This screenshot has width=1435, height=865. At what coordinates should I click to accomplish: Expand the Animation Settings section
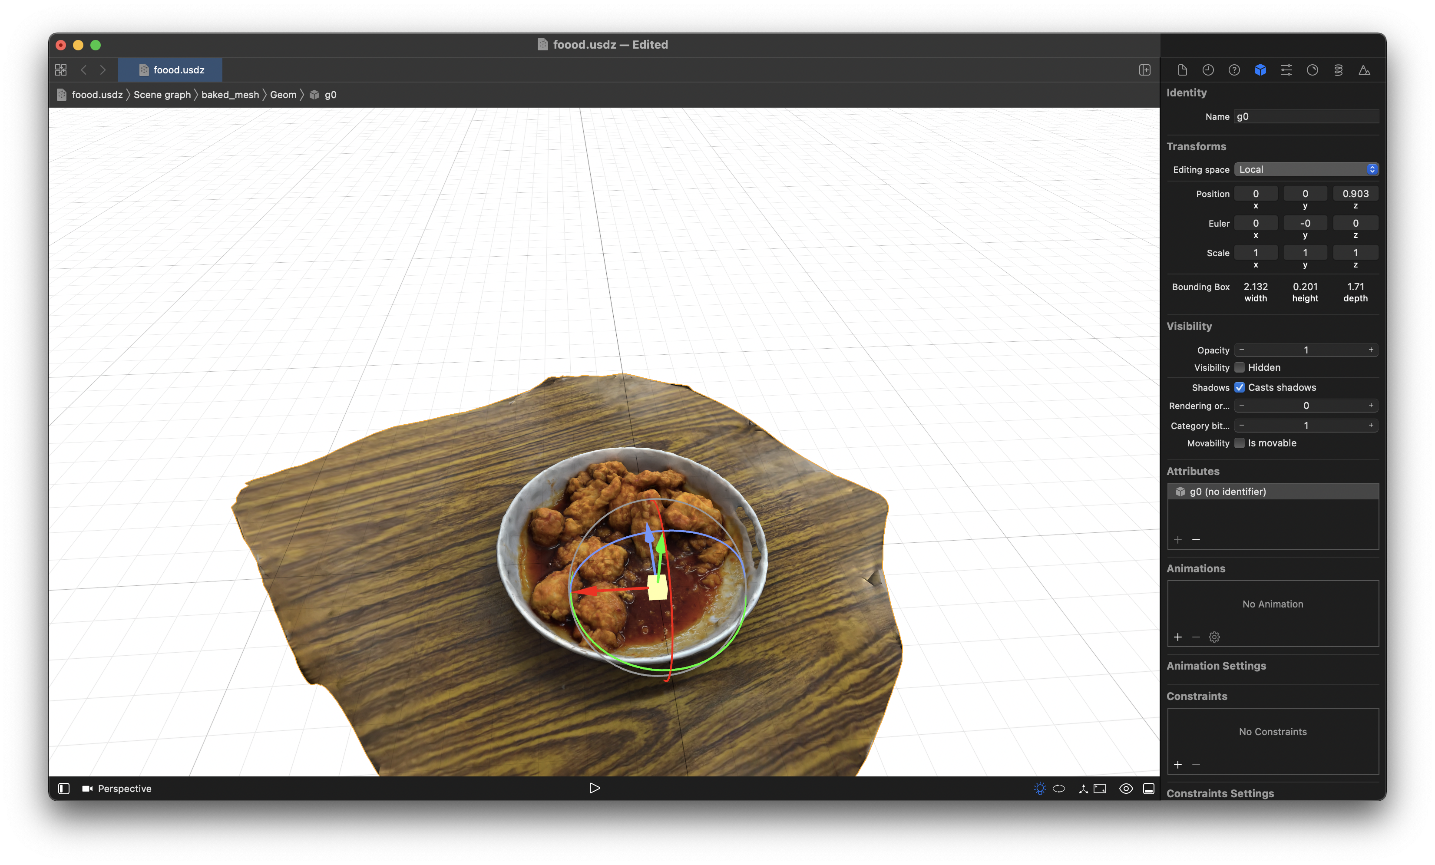coord(1216,665)
